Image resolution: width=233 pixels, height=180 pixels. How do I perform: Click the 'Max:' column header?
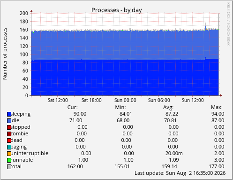point(217,107)
